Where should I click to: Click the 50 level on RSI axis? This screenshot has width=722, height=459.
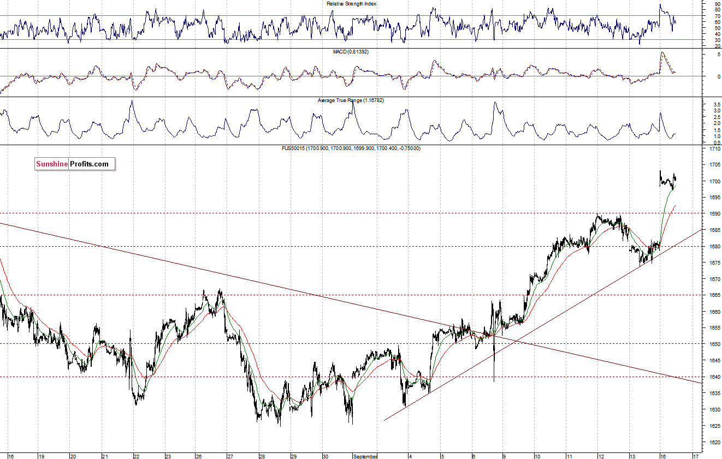[717, 28]
